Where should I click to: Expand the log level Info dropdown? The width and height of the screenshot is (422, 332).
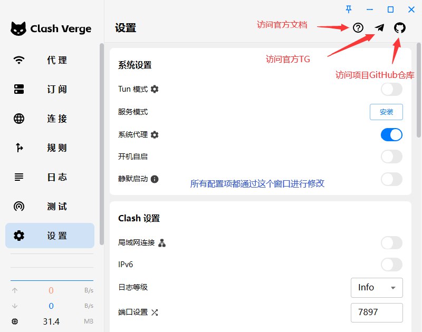point(377,288)
